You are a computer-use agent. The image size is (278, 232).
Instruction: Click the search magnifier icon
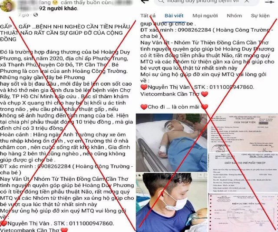(x=161, y=1)
